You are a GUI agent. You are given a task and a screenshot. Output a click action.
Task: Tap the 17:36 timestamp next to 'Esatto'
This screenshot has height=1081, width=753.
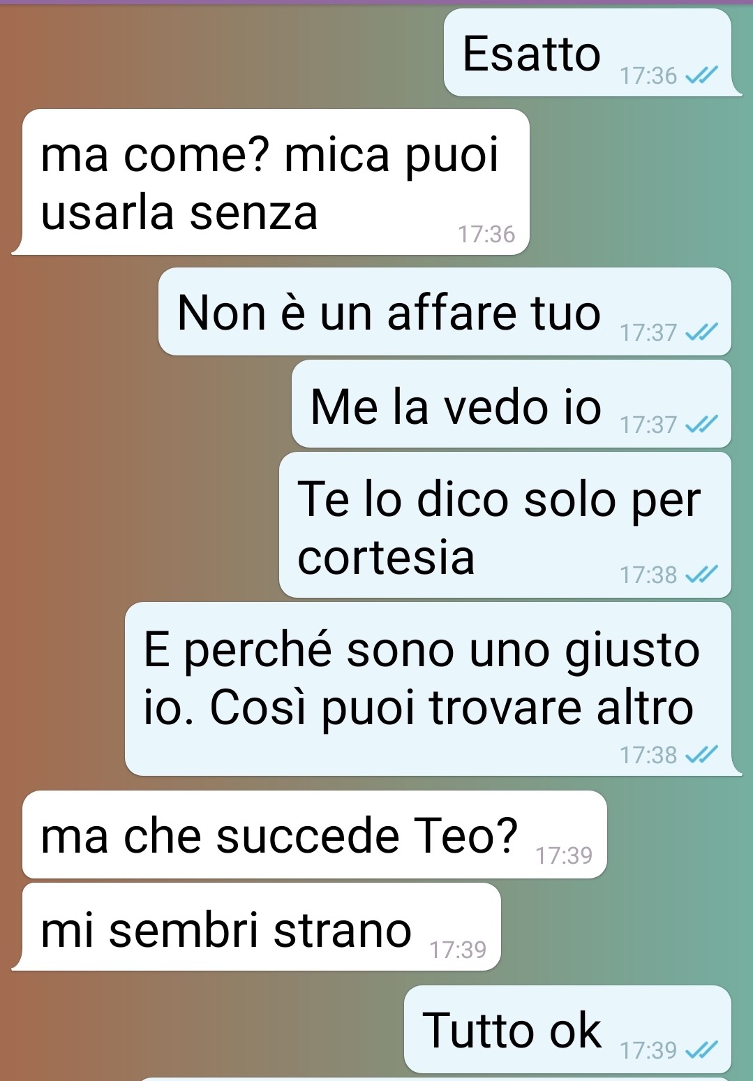648,75
